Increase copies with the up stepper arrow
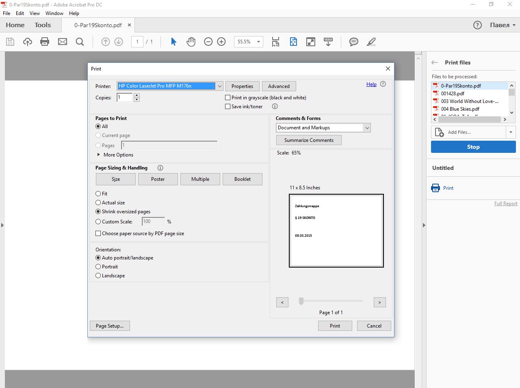Image resolution: width=520 pixels, height=388 pixels. click(x=136, y=95)
